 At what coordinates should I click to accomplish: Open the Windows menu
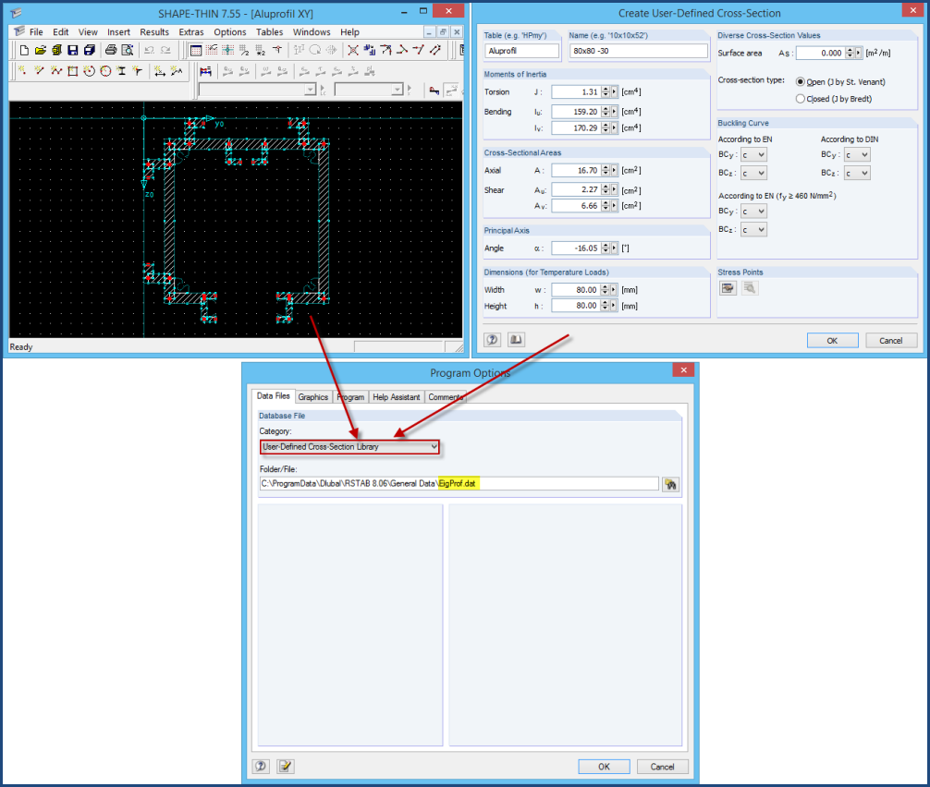pyautogui.click(x=312, y=32)
